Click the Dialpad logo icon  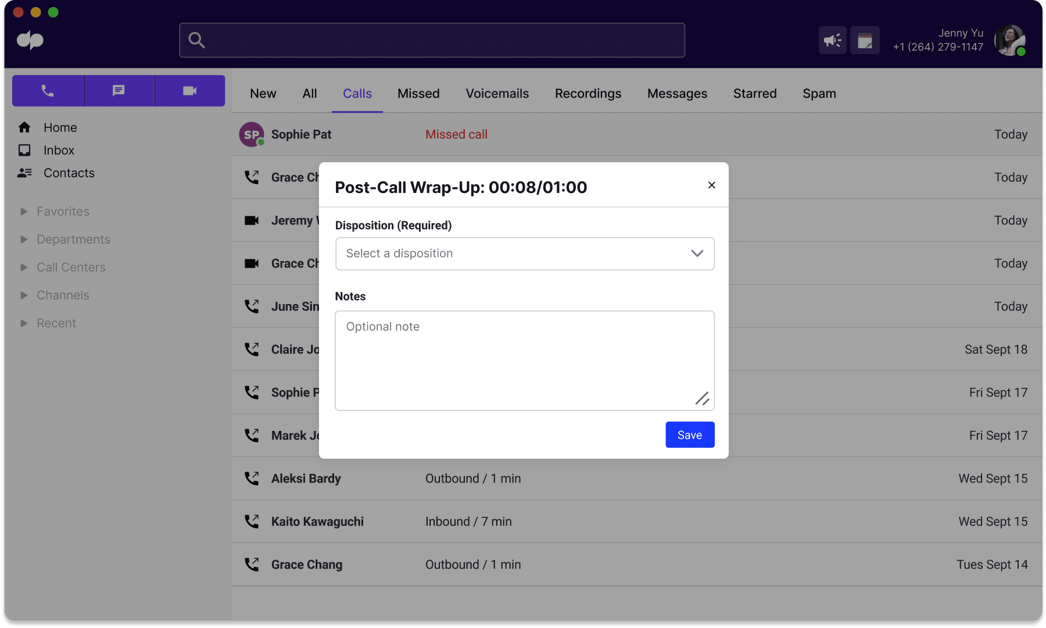coord(30,40)
